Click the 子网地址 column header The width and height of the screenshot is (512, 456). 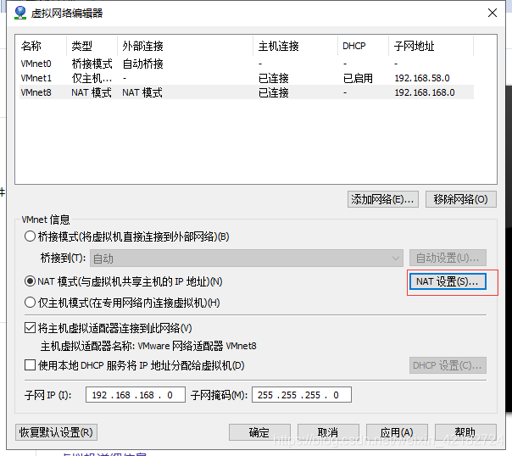pyautogui.click(x=431, y=46)
